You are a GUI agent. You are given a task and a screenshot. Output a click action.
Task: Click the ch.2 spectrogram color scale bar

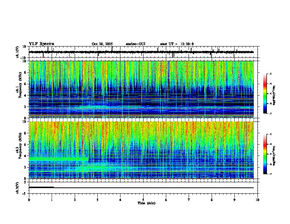pos(265,154)
